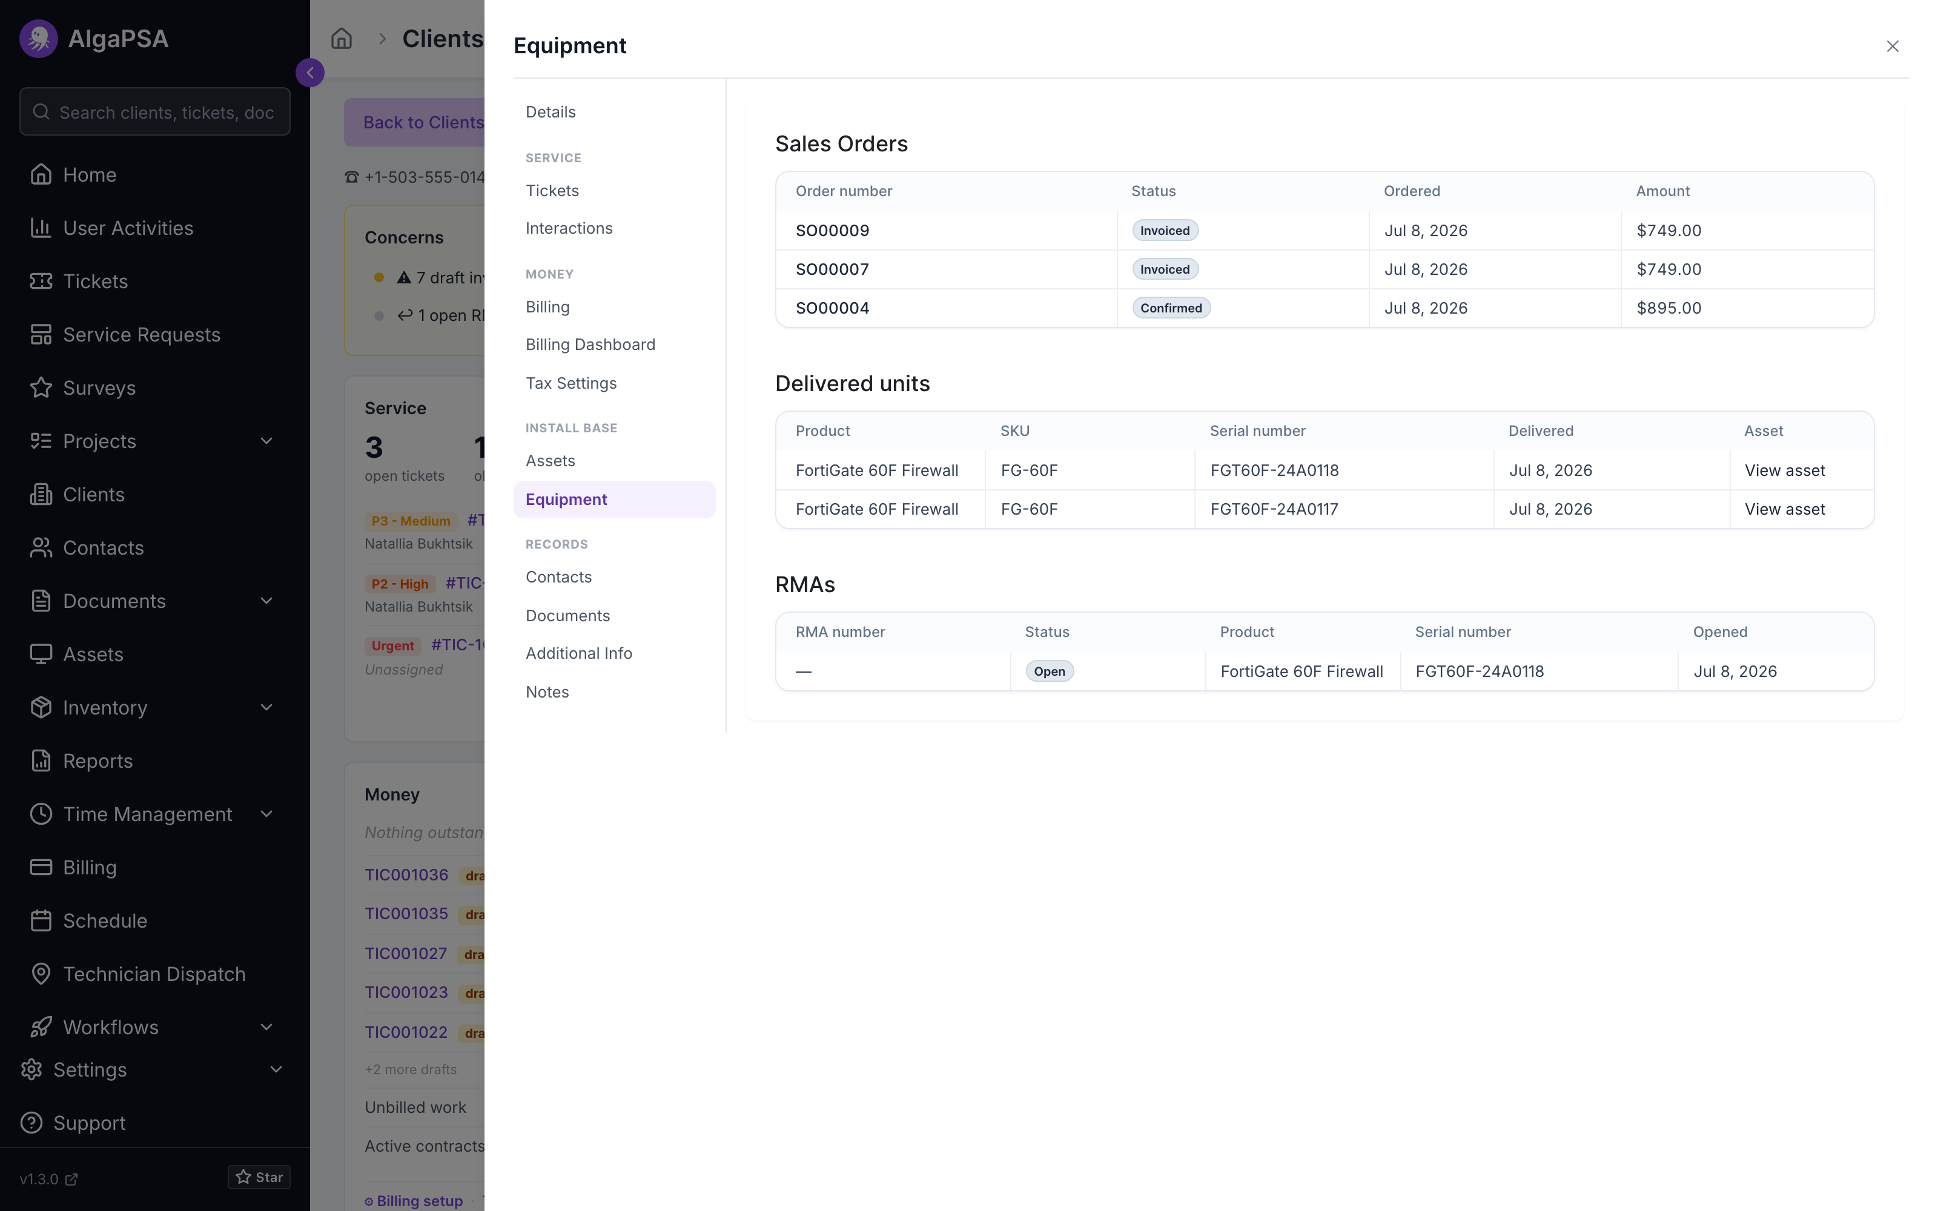Open the Billing section in the panel menu
The width and height of the screenshot is (1938, 1211).
pos(614,307)
